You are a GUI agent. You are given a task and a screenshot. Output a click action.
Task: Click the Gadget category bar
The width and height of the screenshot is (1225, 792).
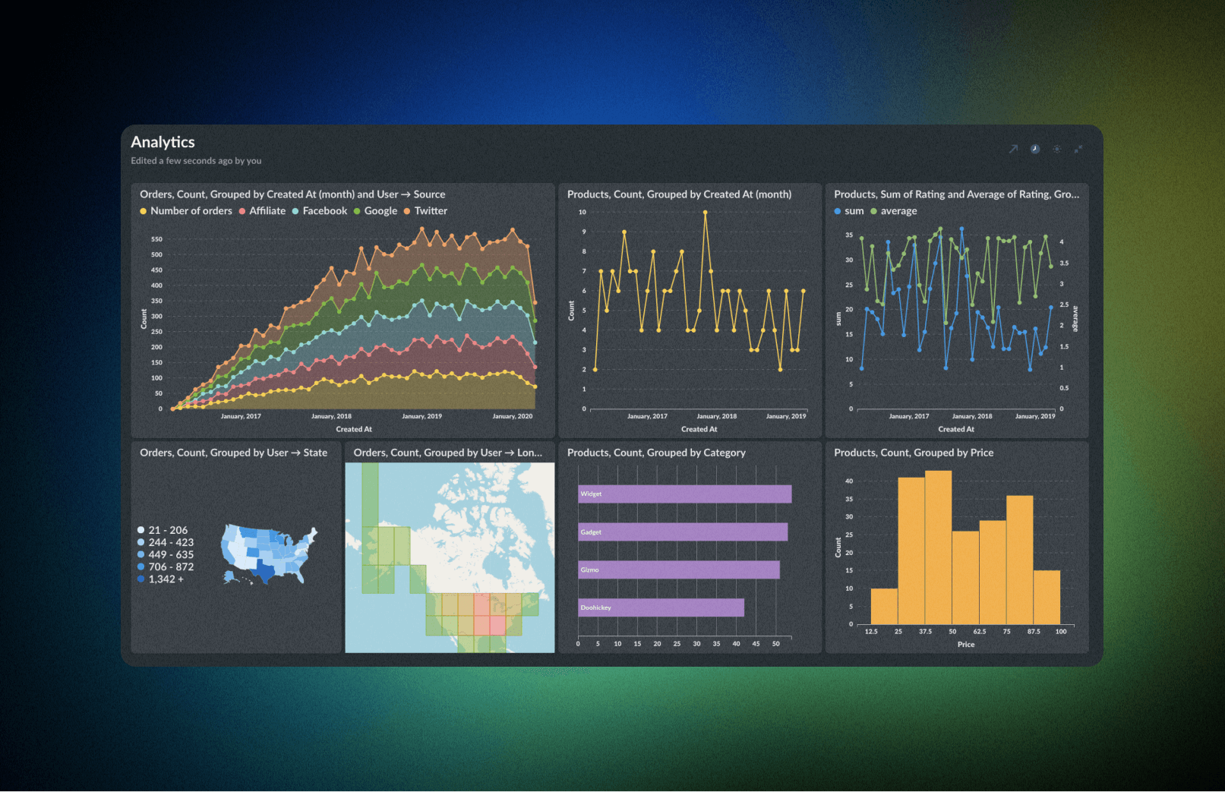(x=683, y=532)
